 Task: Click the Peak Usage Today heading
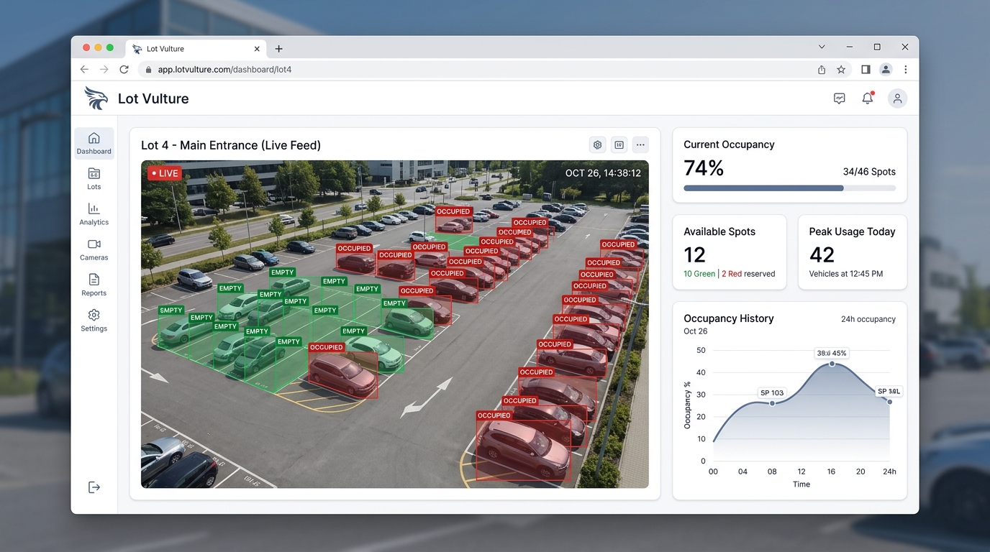[x=853, y=231]
